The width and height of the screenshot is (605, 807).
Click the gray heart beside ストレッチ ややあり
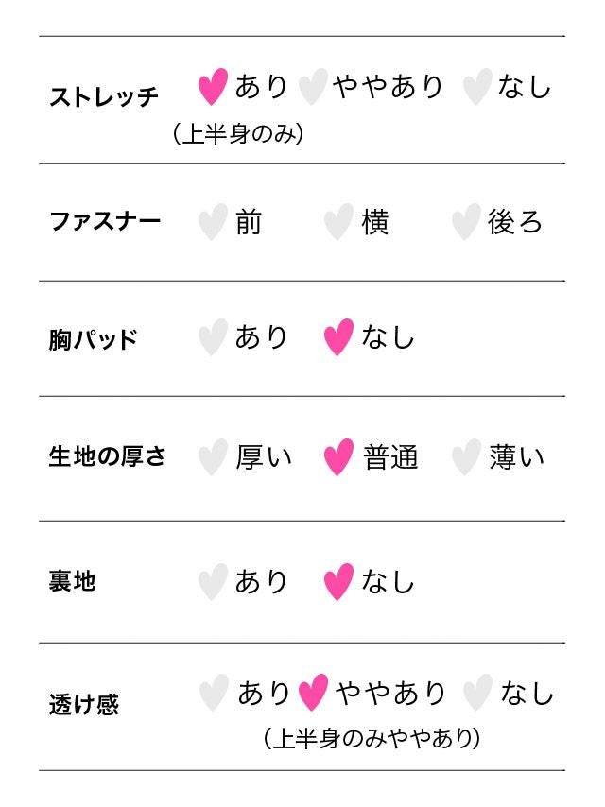pyautogui.click(x=312, y=87)
